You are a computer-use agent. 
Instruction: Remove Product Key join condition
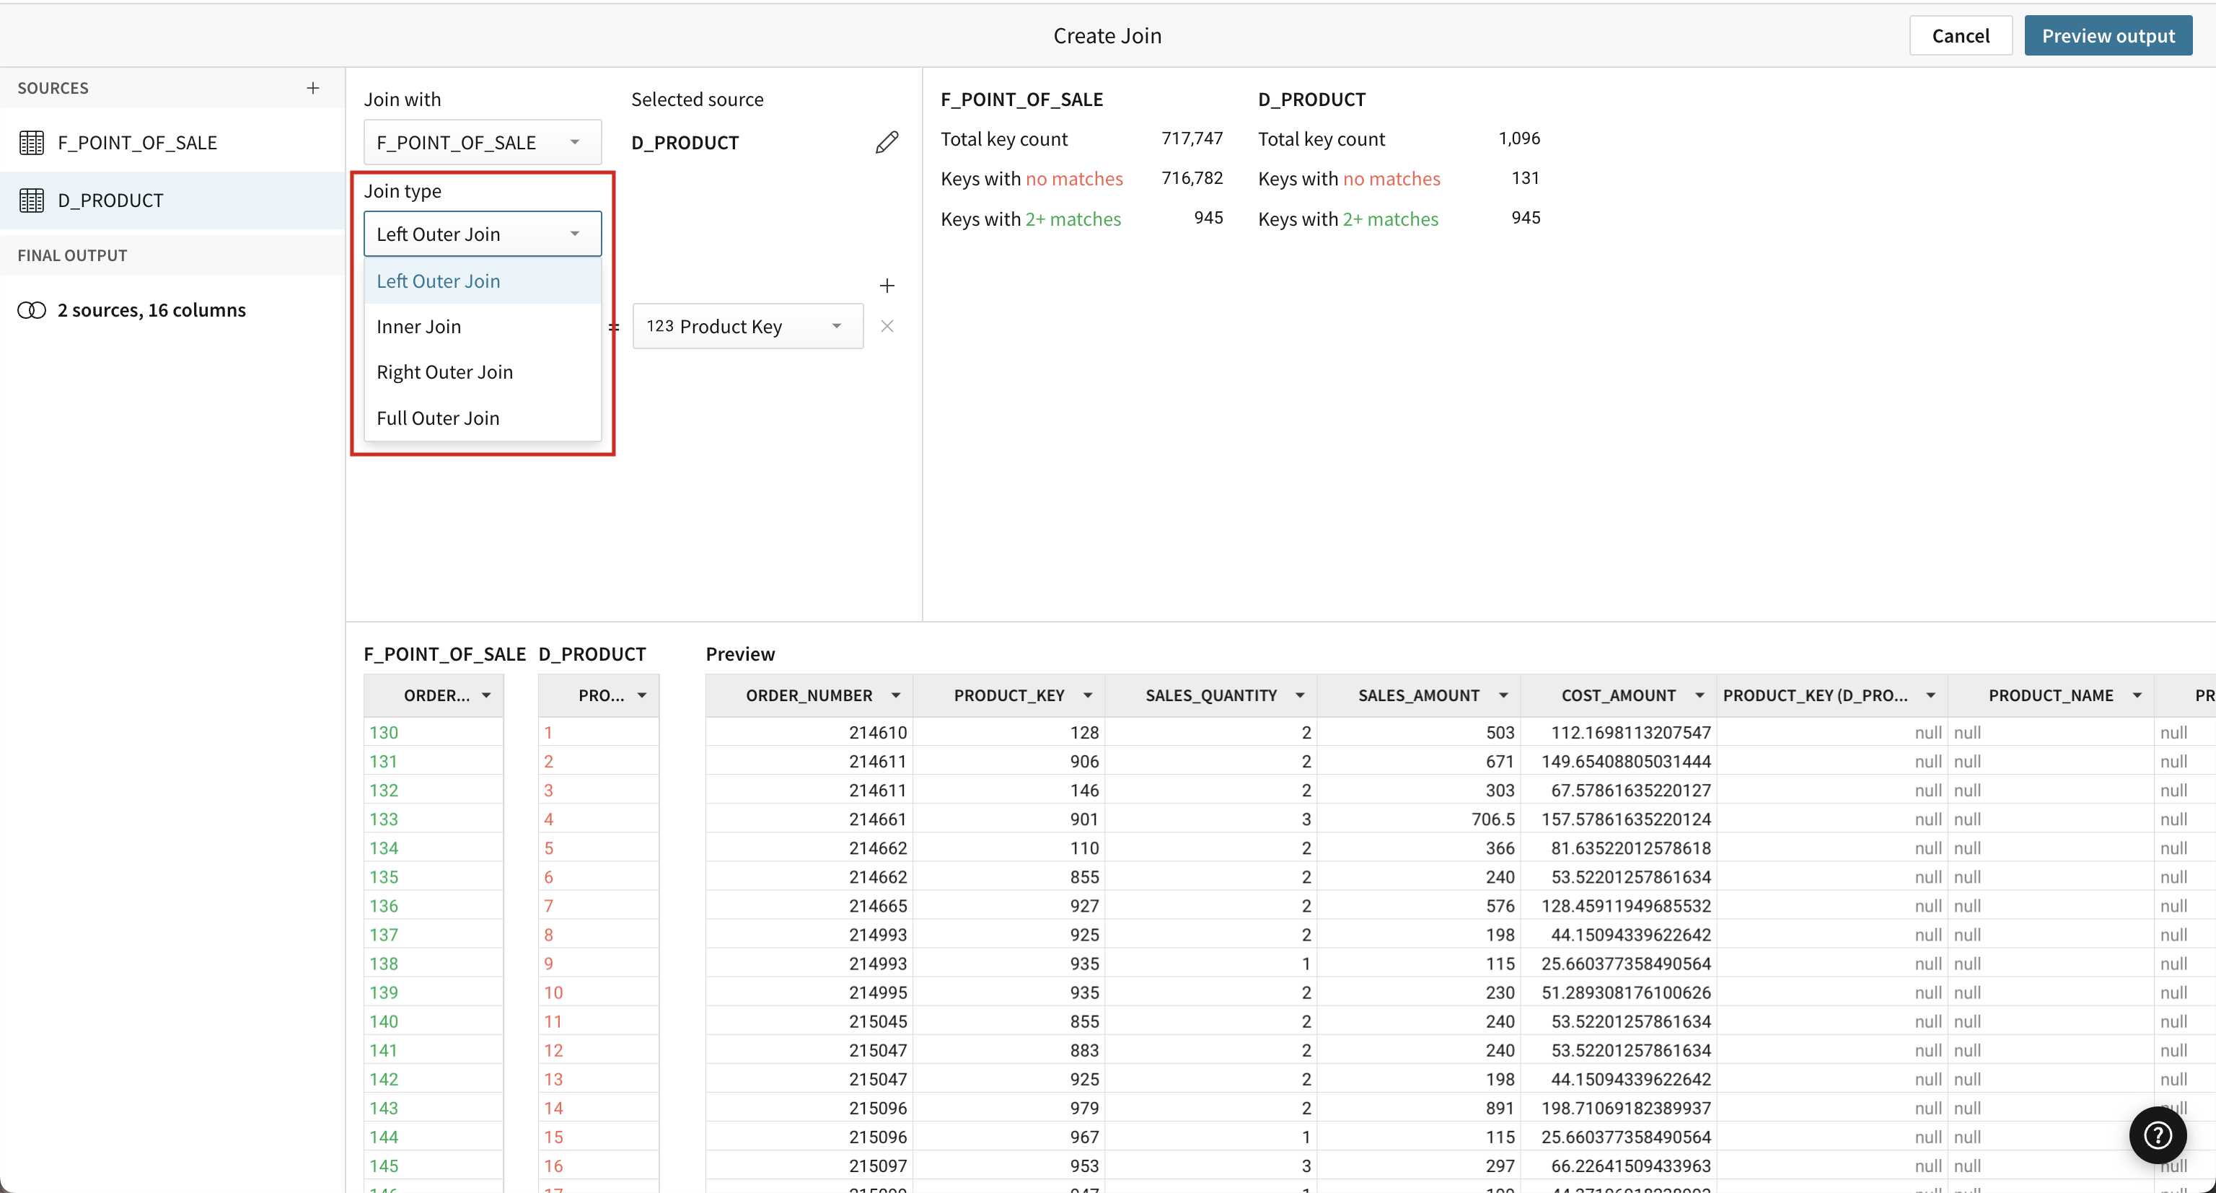(x=887, y=326)
